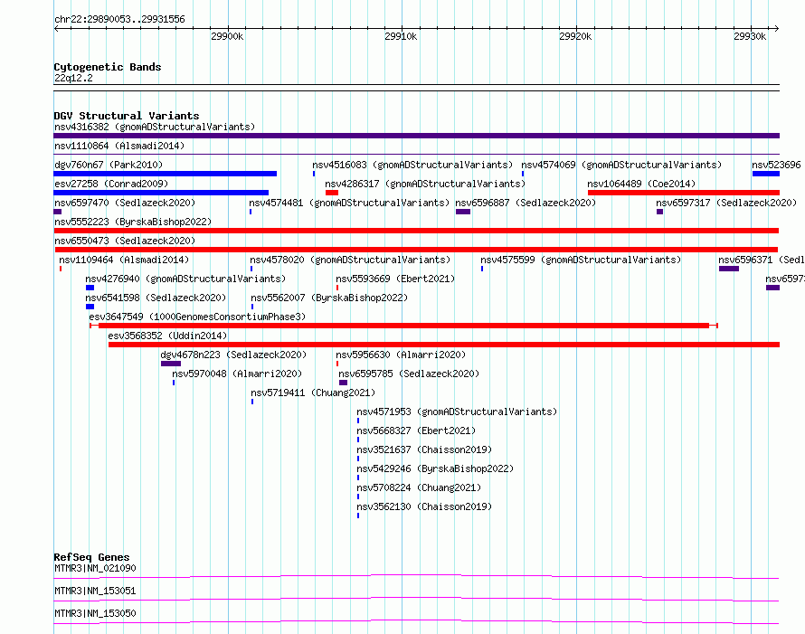Open nsv4575599 gnomAD variant
The height and width of the screenshot is (634, 805).
581,260
